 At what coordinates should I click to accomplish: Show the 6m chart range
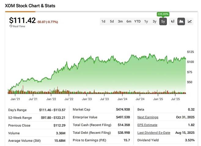[129, 21]
